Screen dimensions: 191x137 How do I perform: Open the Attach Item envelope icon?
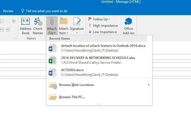[x=64, y=20]
